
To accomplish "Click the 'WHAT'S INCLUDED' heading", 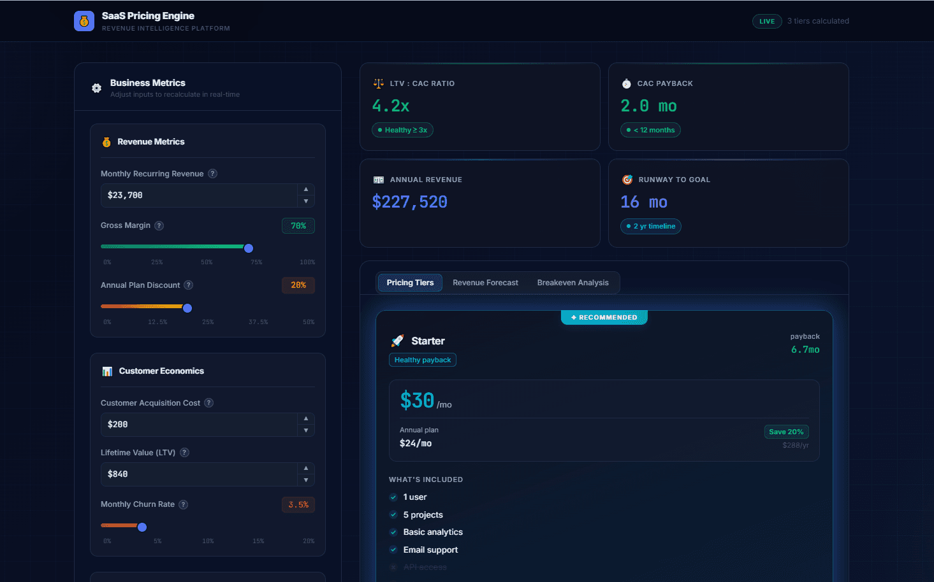I will tap(426, 479).
